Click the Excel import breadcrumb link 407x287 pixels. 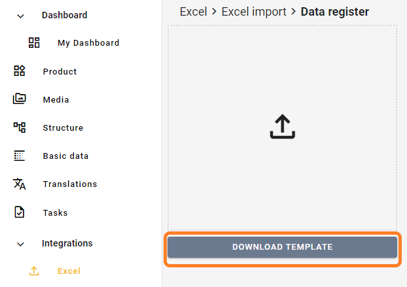pyautogui.click(x=254, y=12)
